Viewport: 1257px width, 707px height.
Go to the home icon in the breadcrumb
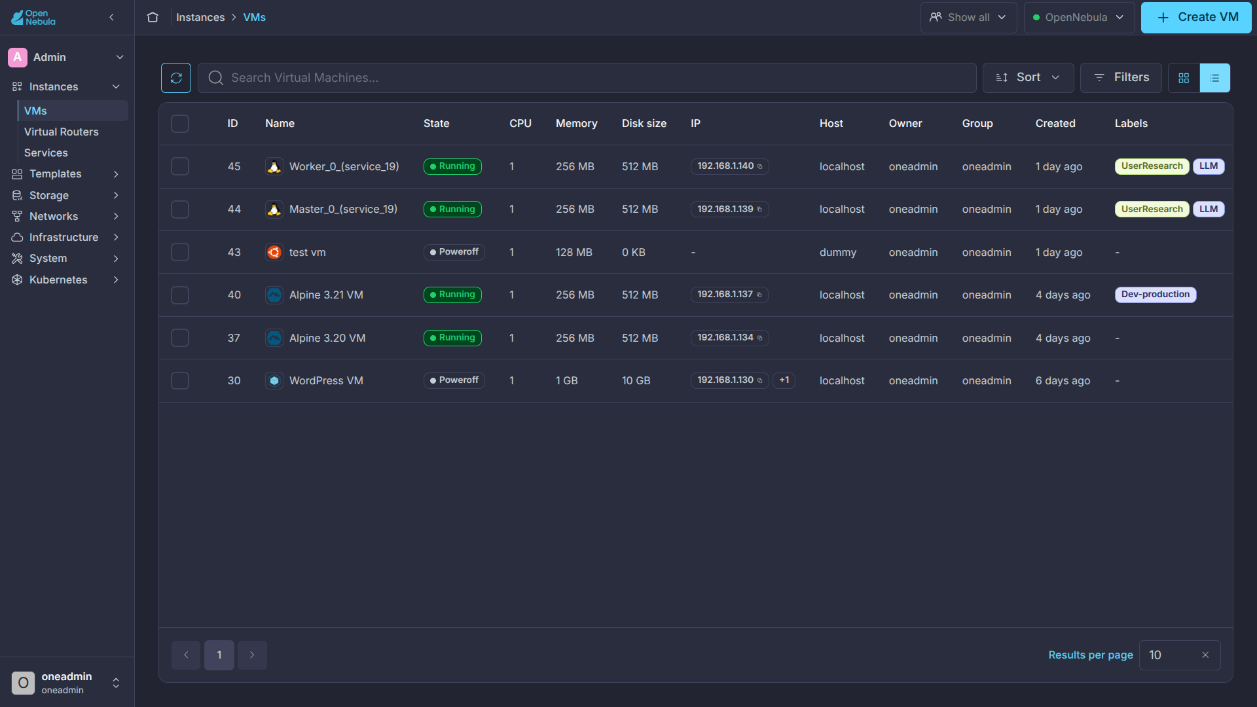[153, 18]
